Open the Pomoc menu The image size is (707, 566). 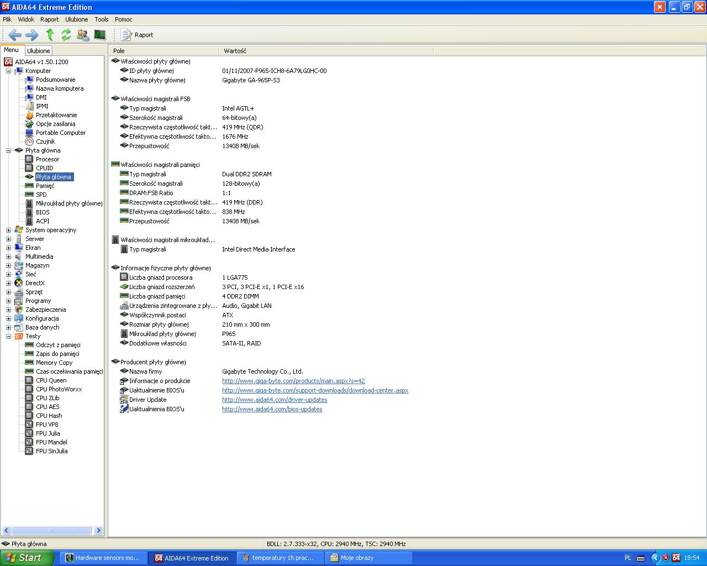[x=124, y=19]
